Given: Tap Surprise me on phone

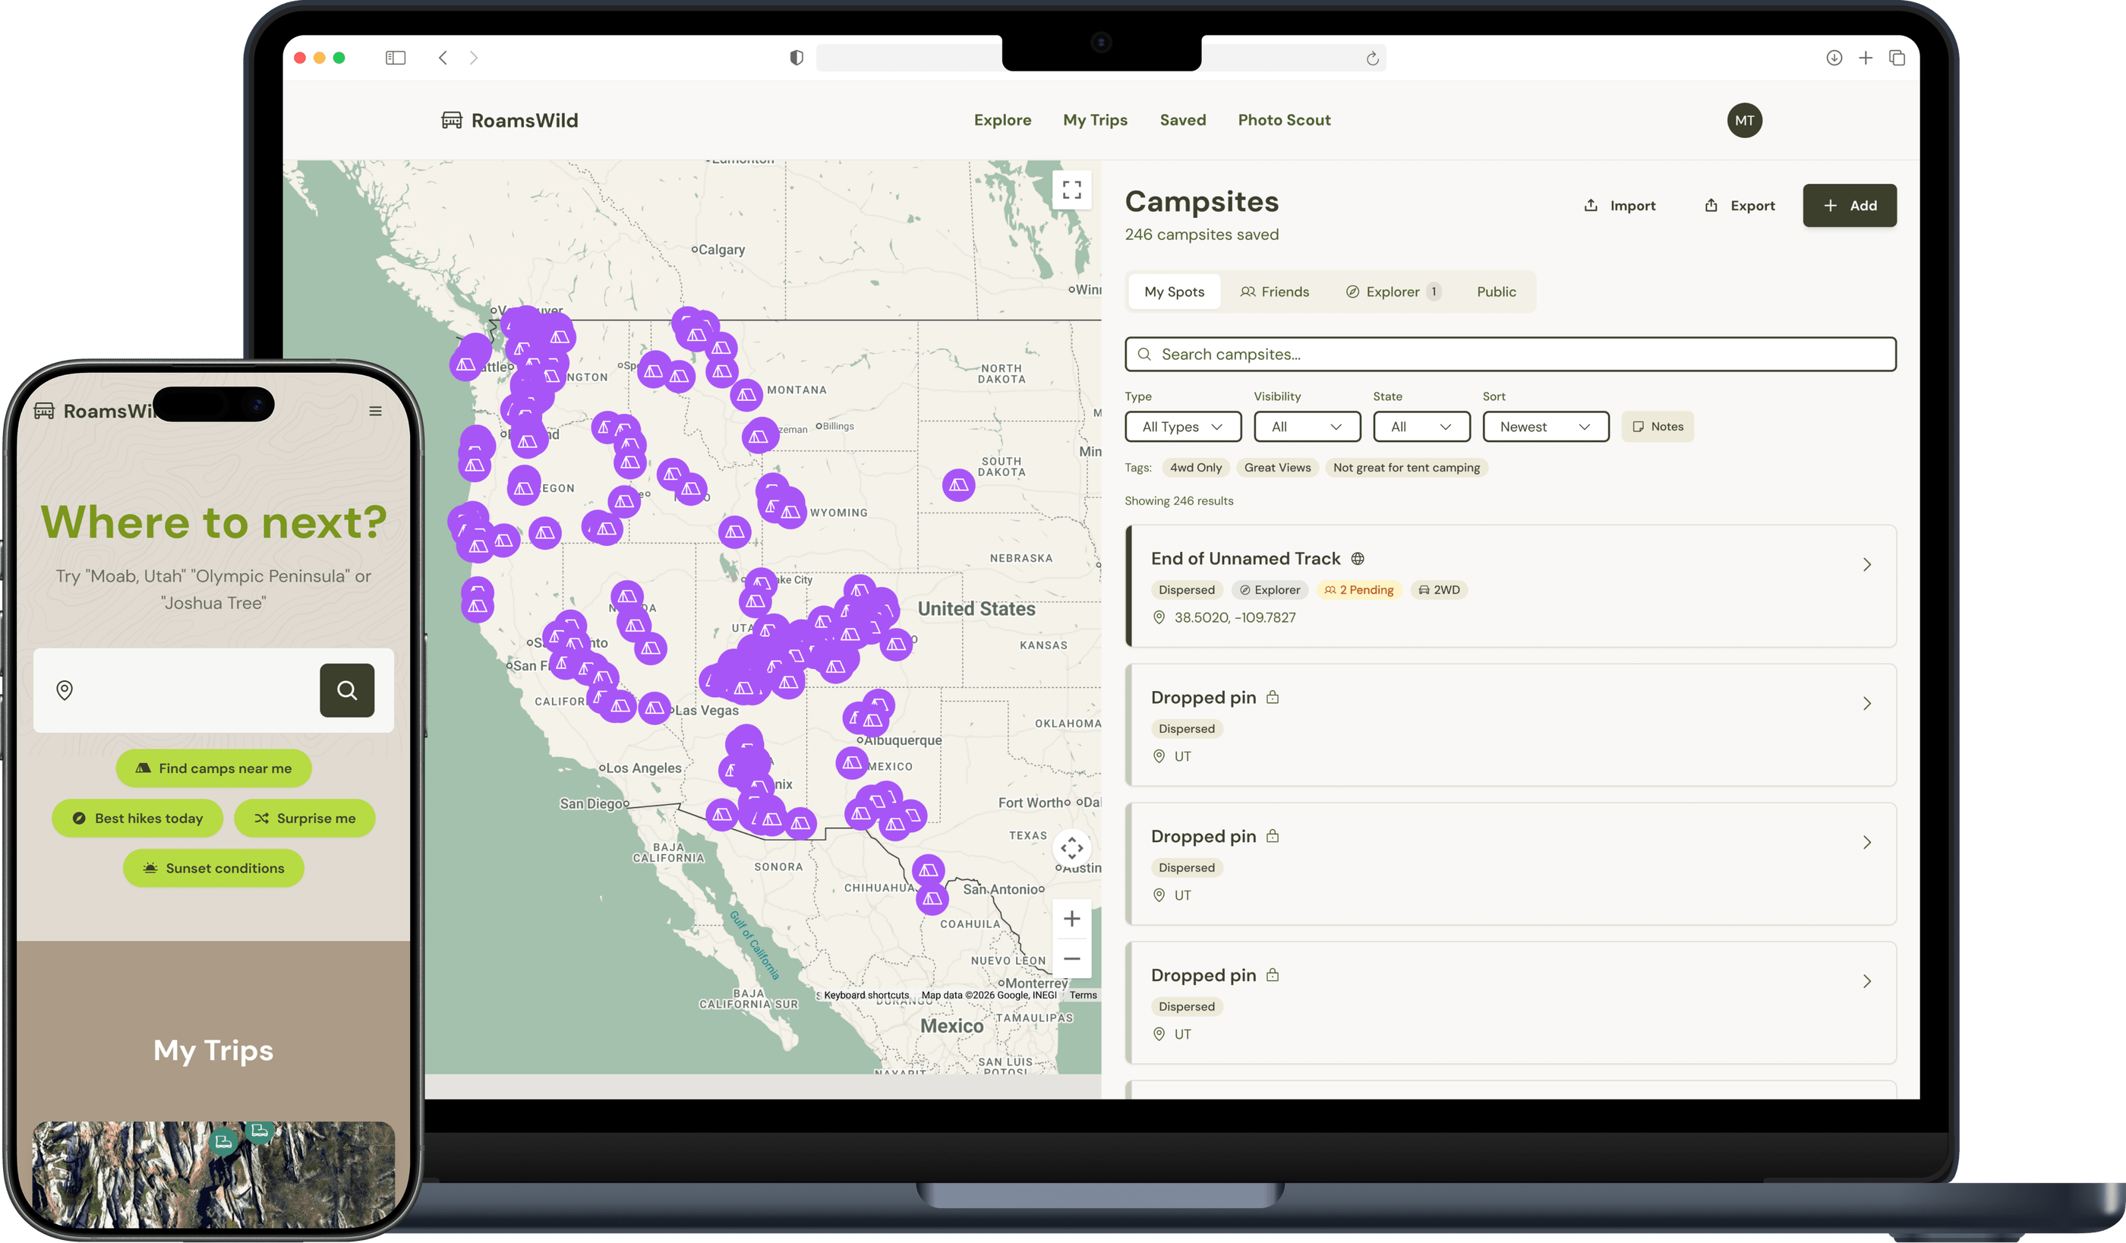Looking at the screenshot, I should tap(304, 818).
